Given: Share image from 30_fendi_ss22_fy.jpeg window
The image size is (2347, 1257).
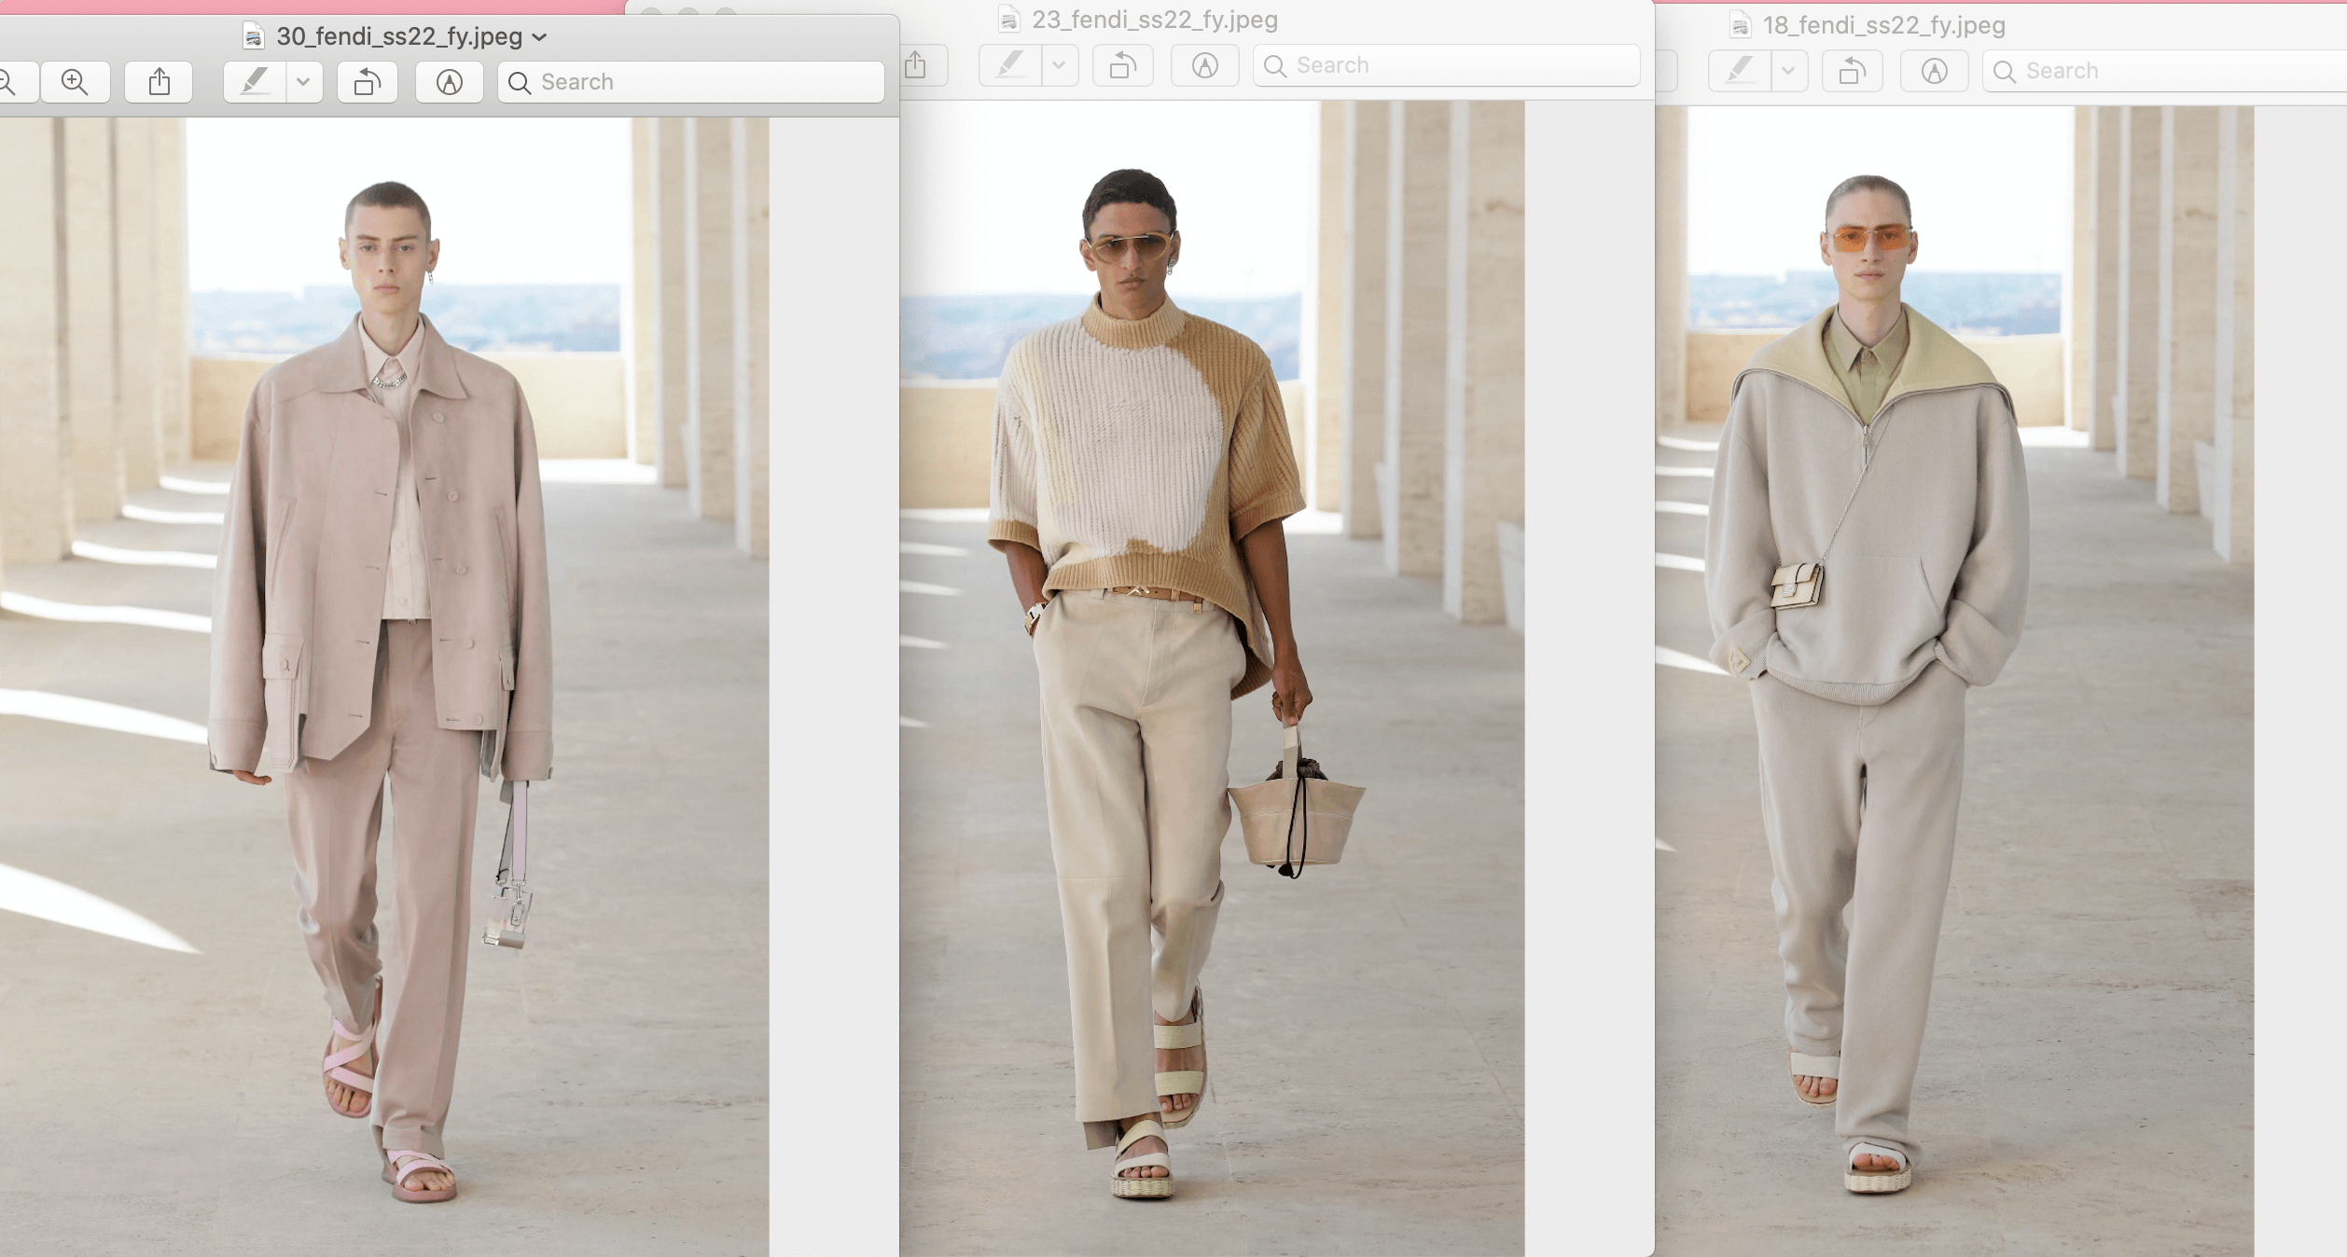Looking at the screenshot, I should (x=160, y=82).
